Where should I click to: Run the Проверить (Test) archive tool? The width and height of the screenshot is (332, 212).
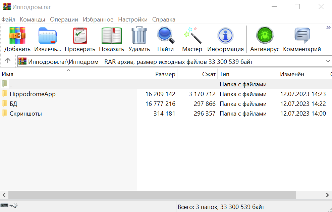[x=80, y=36]
